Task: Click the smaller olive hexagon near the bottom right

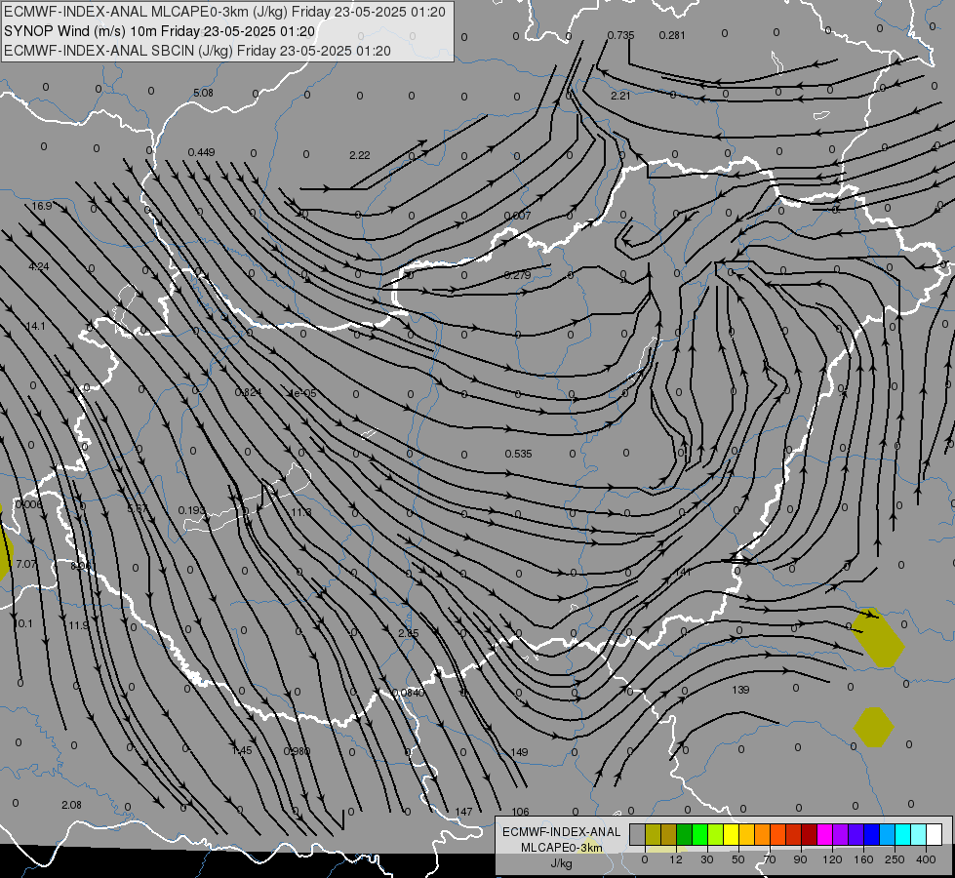Action: pos(873,727)
